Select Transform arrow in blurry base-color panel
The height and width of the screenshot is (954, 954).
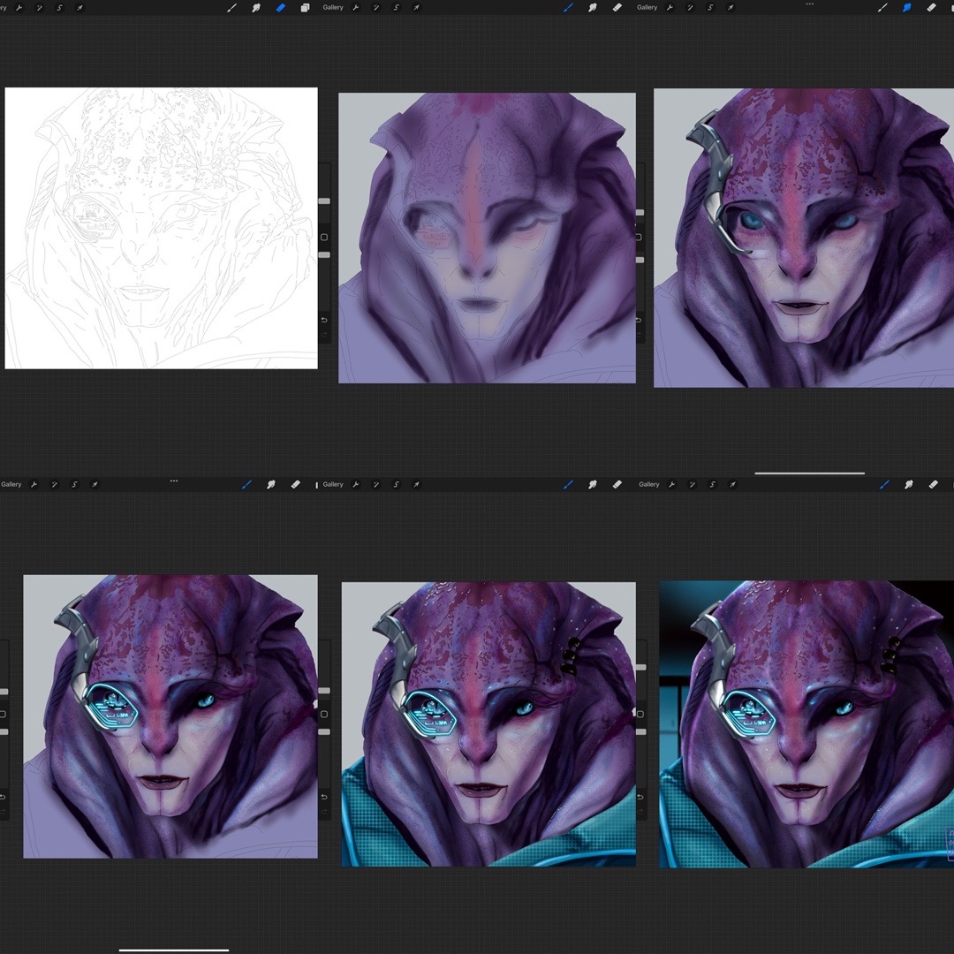[x=416, y=8]
